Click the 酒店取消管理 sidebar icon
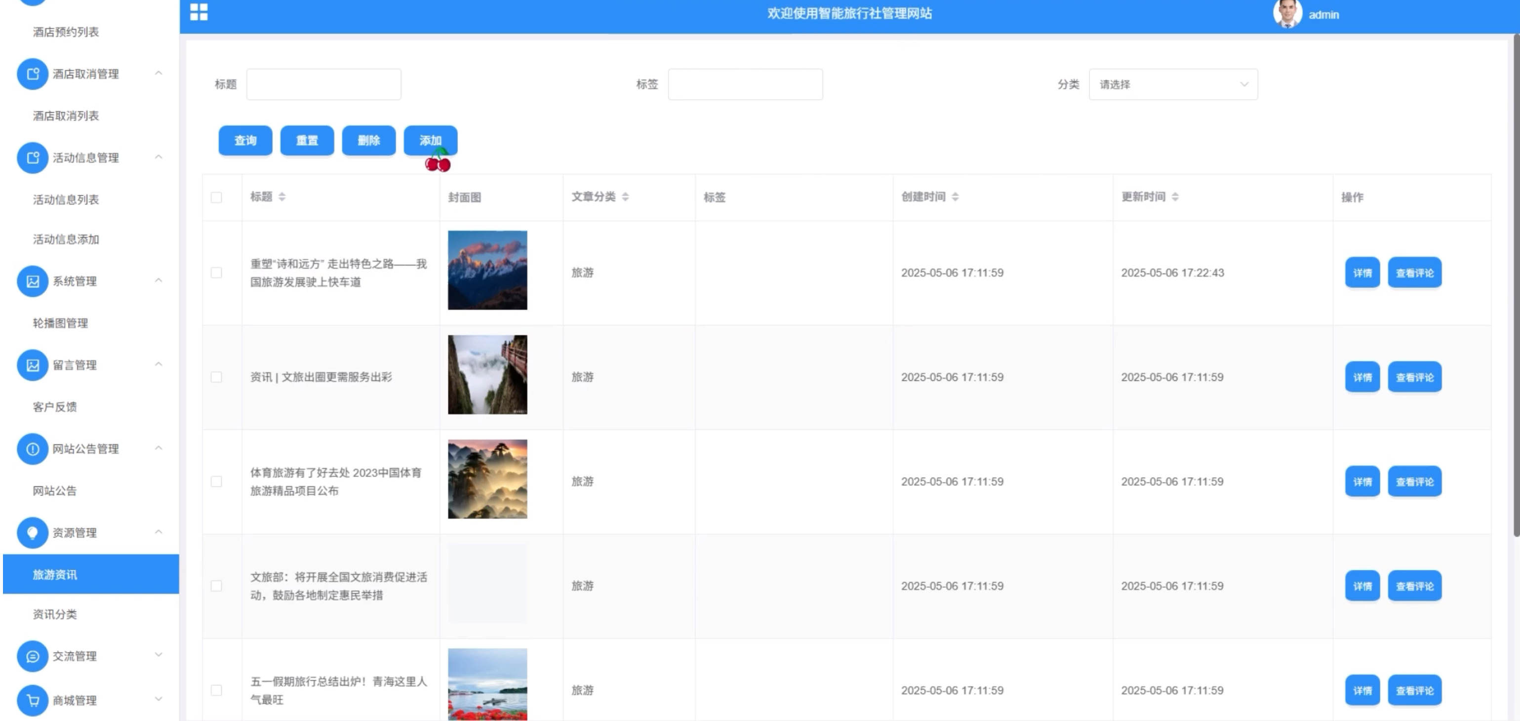 point(33,74)
